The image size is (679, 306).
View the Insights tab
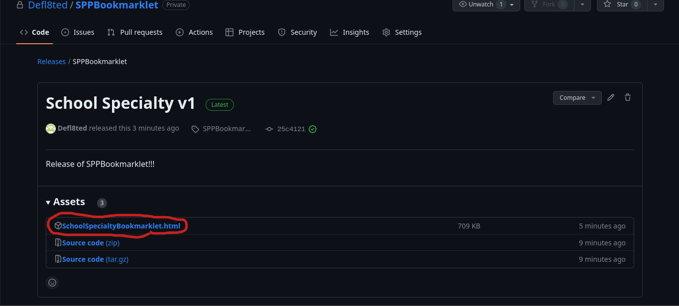(349, 32)
